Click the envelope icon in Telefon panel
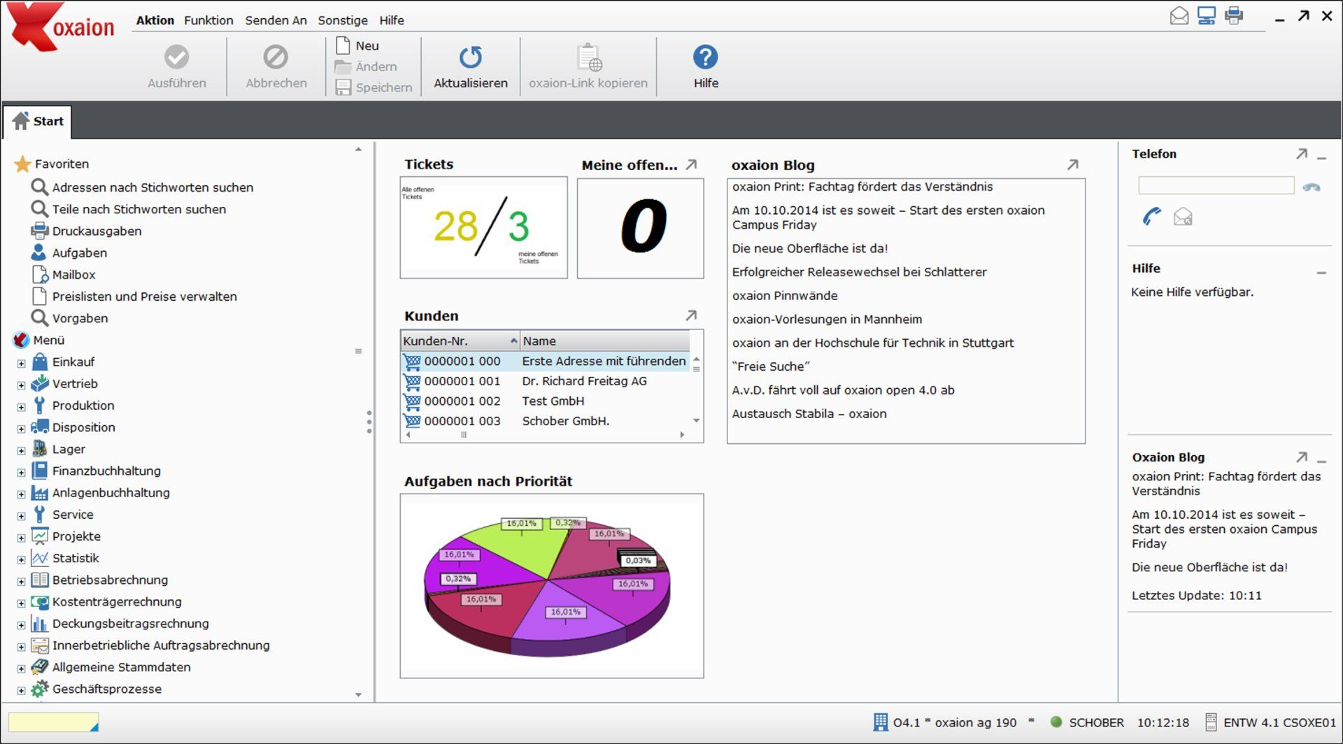1343x744 pixels. (1183, 217)
